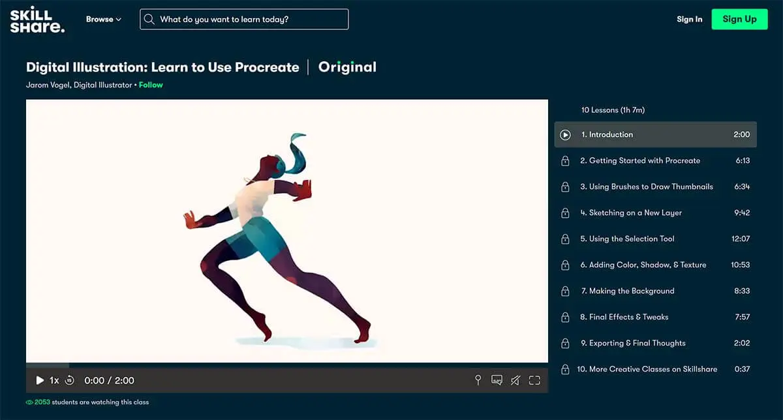Screen dimensions: 783x420
Task: Click lock icon for Exporting & Final Thoughts
Action: pyautogui.click(x=566, y=344)
